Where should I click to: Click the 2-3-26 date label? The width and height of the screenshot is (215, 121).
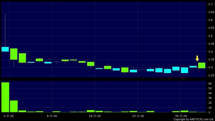coord(9,116)
